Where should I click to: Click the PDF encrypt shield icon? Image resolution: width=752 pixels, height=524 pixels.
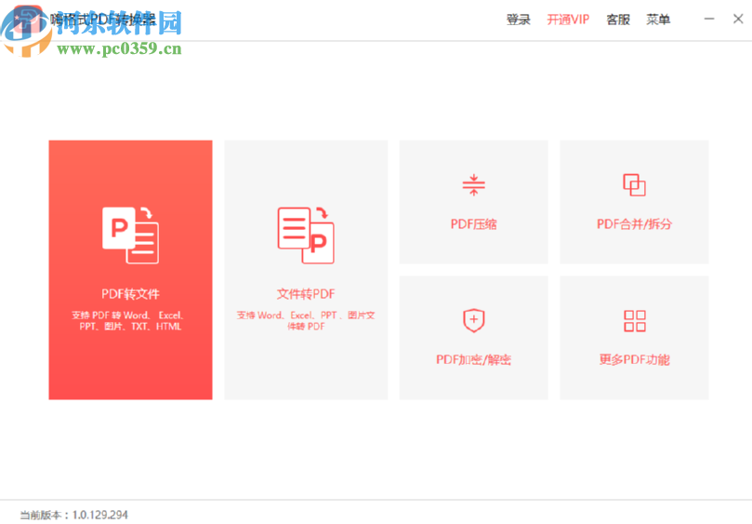(474, 320)
